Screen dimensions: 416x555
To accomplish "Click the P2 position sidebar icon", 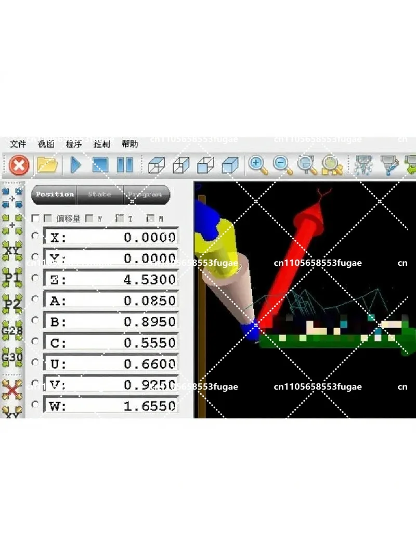I will click(12, 304).
